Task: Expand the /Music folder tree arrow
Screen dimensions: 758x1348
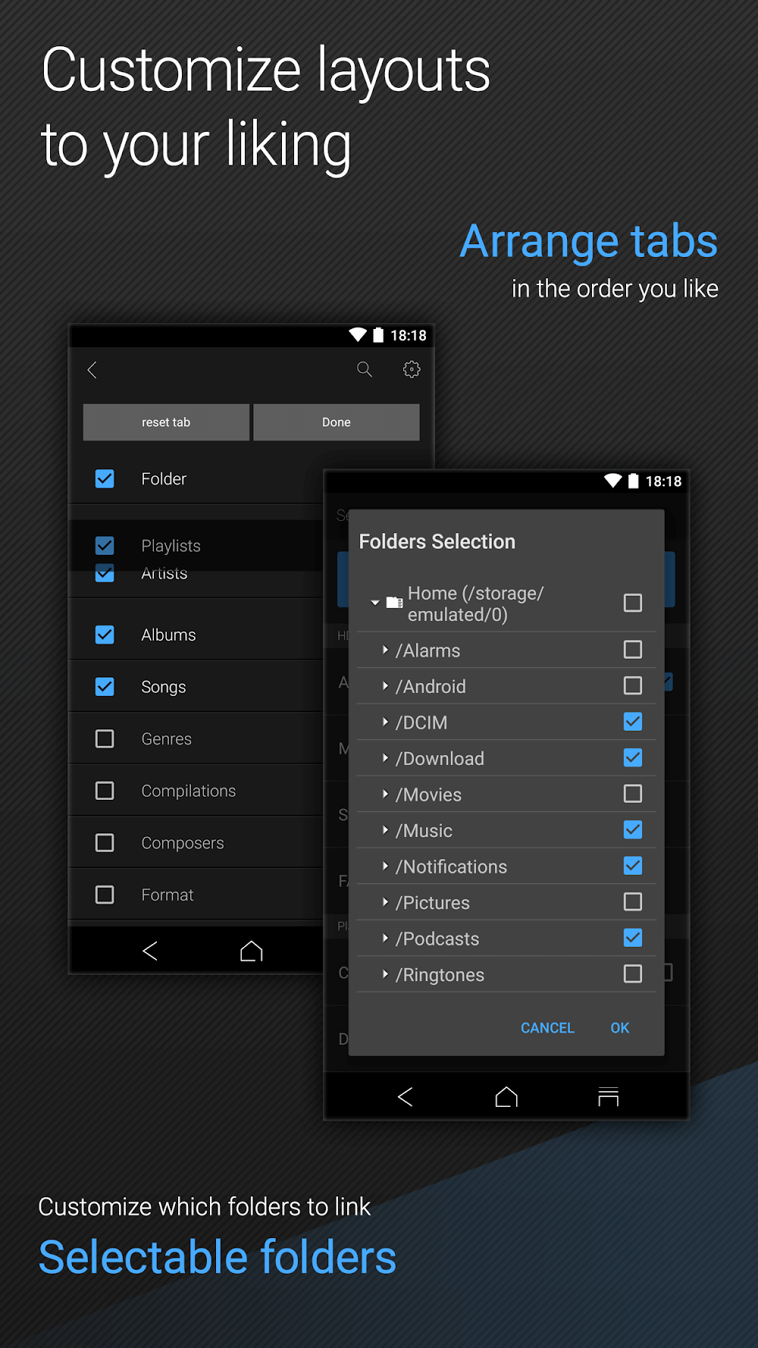Action: [385, 830]
